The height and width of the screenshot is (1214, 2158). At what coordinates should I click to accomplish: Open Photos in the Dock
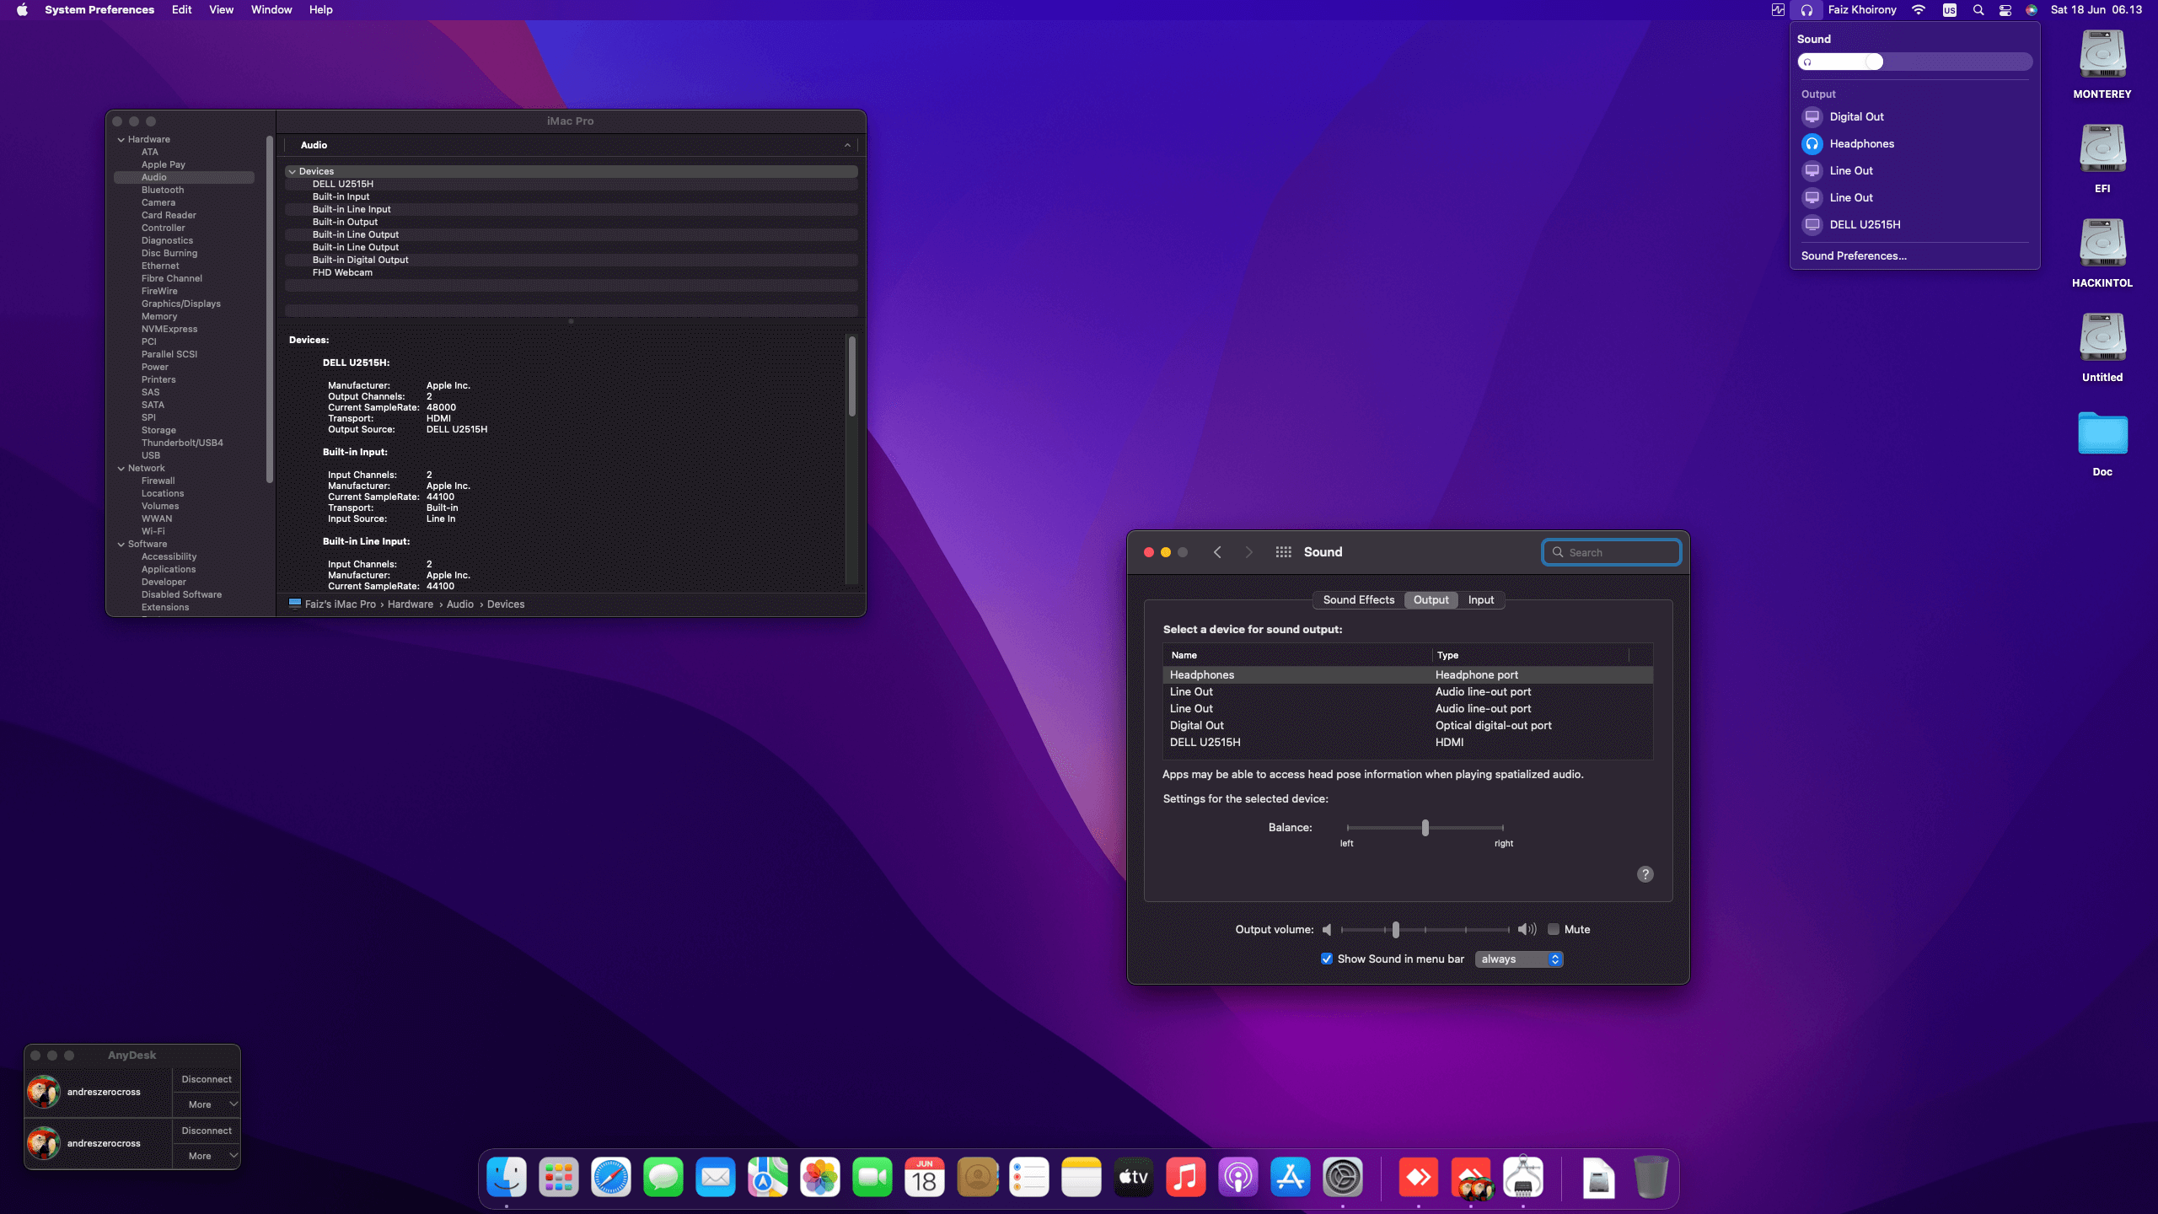pyautogui.click(x=820, y=1177)
